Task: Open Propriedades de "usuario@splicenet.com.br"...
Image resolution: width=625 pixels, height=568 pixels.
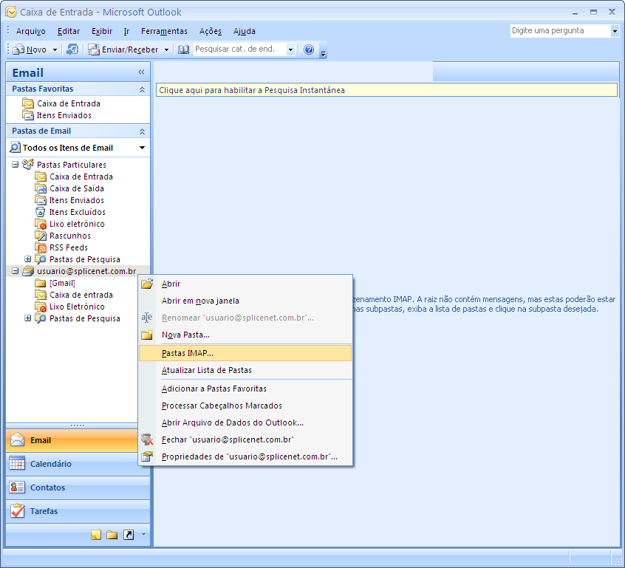Action: click(x=245, y=456)
